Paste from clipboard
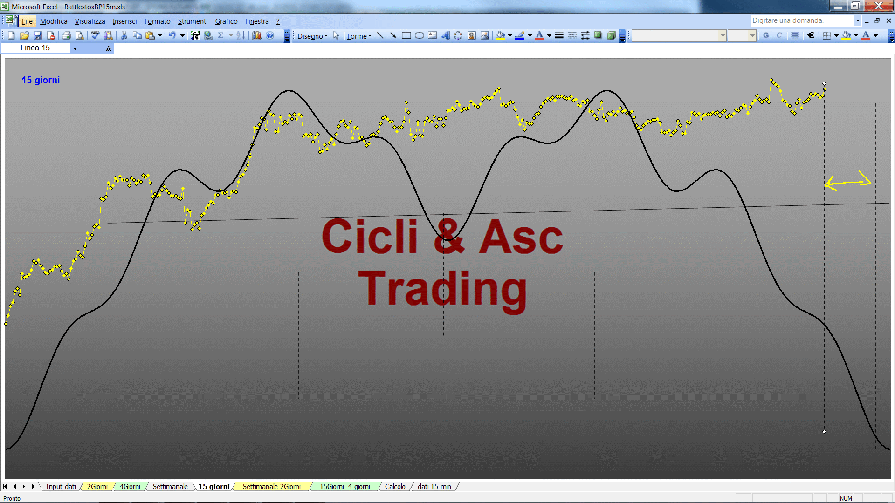 point(150,35)
